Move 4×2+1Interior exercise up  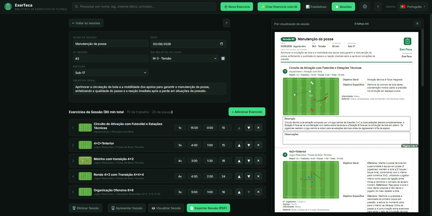click(239, 145)
